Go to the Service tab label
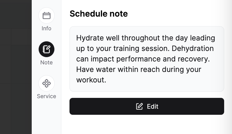Viewport: 232px width, 134px height. pos(47,96)
